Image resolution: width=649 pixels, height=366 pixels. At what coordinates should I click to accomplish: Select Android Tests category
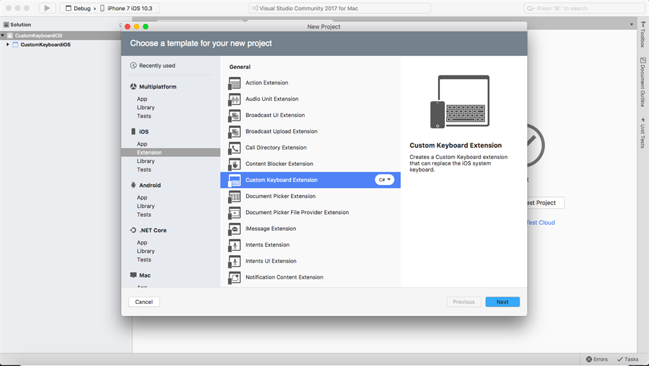[144, 215]
